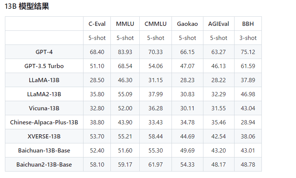Click the Baichuan-13B-Base row label
This screenshot has width=296, height=178.
tap(44, 150)
